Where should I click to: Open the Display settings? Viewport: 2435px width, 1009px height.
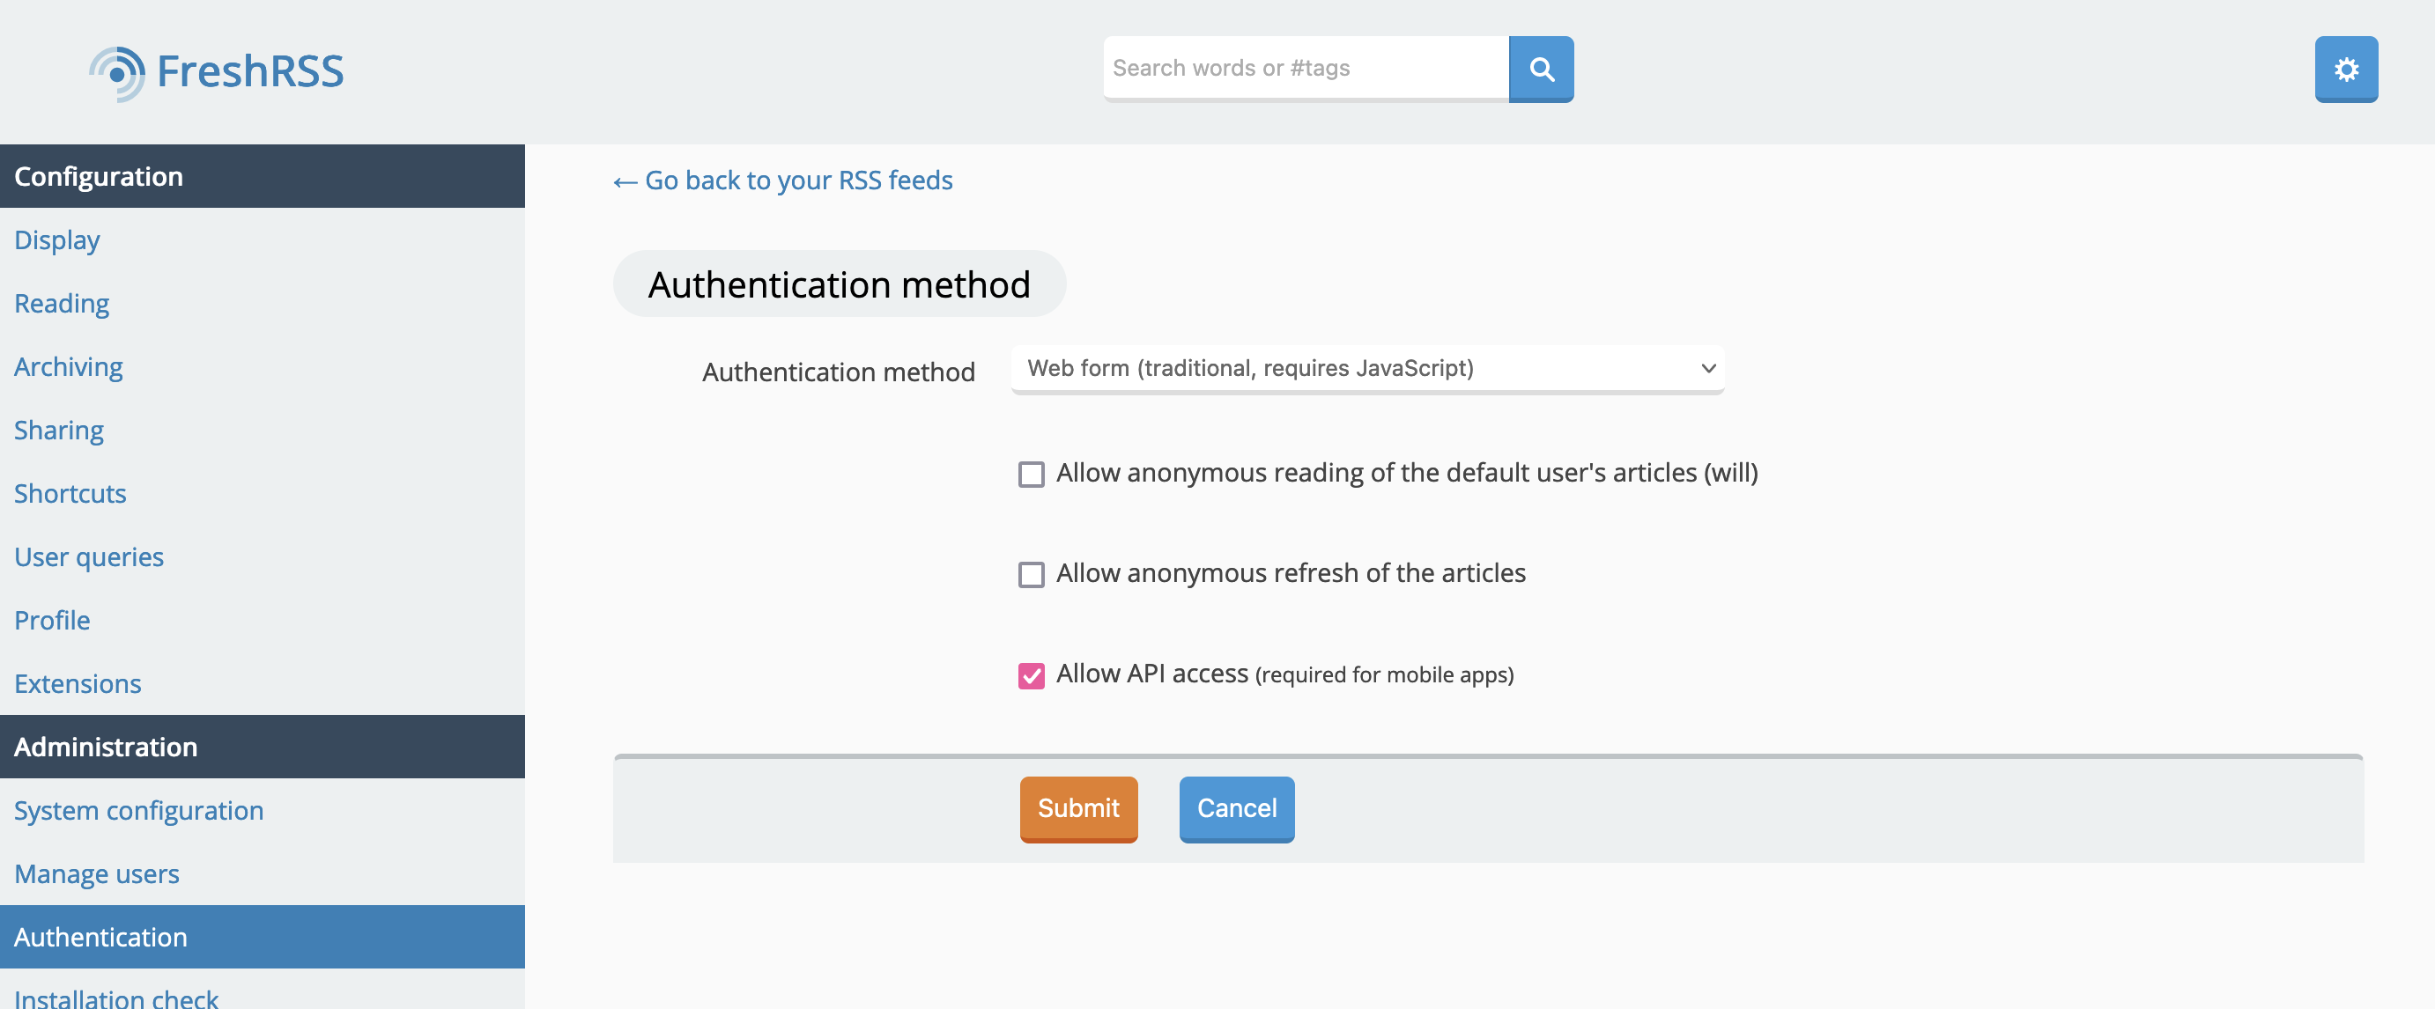pyautogui.click(x=56, y=239)
